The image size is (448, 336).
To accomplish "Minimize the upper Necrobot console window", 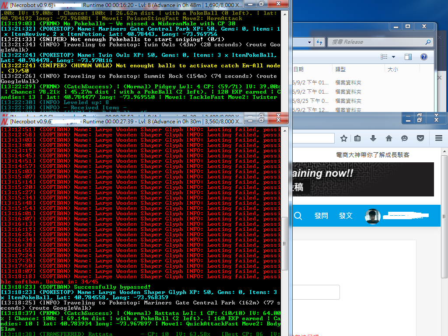I will pos(250,4).
